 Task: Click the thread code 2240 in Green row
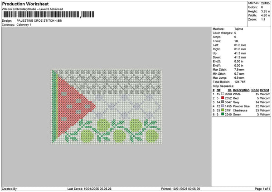coord(228,115)
